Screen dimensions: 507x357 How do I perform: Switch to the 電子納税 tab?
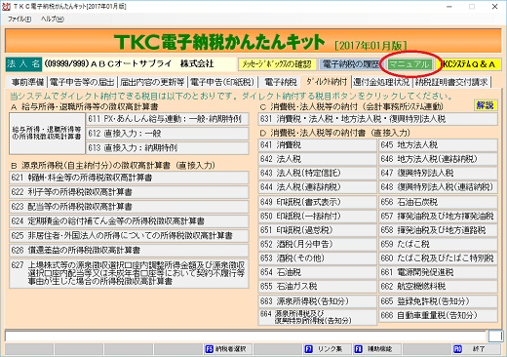pyautogui.click(x=281, y=82)
